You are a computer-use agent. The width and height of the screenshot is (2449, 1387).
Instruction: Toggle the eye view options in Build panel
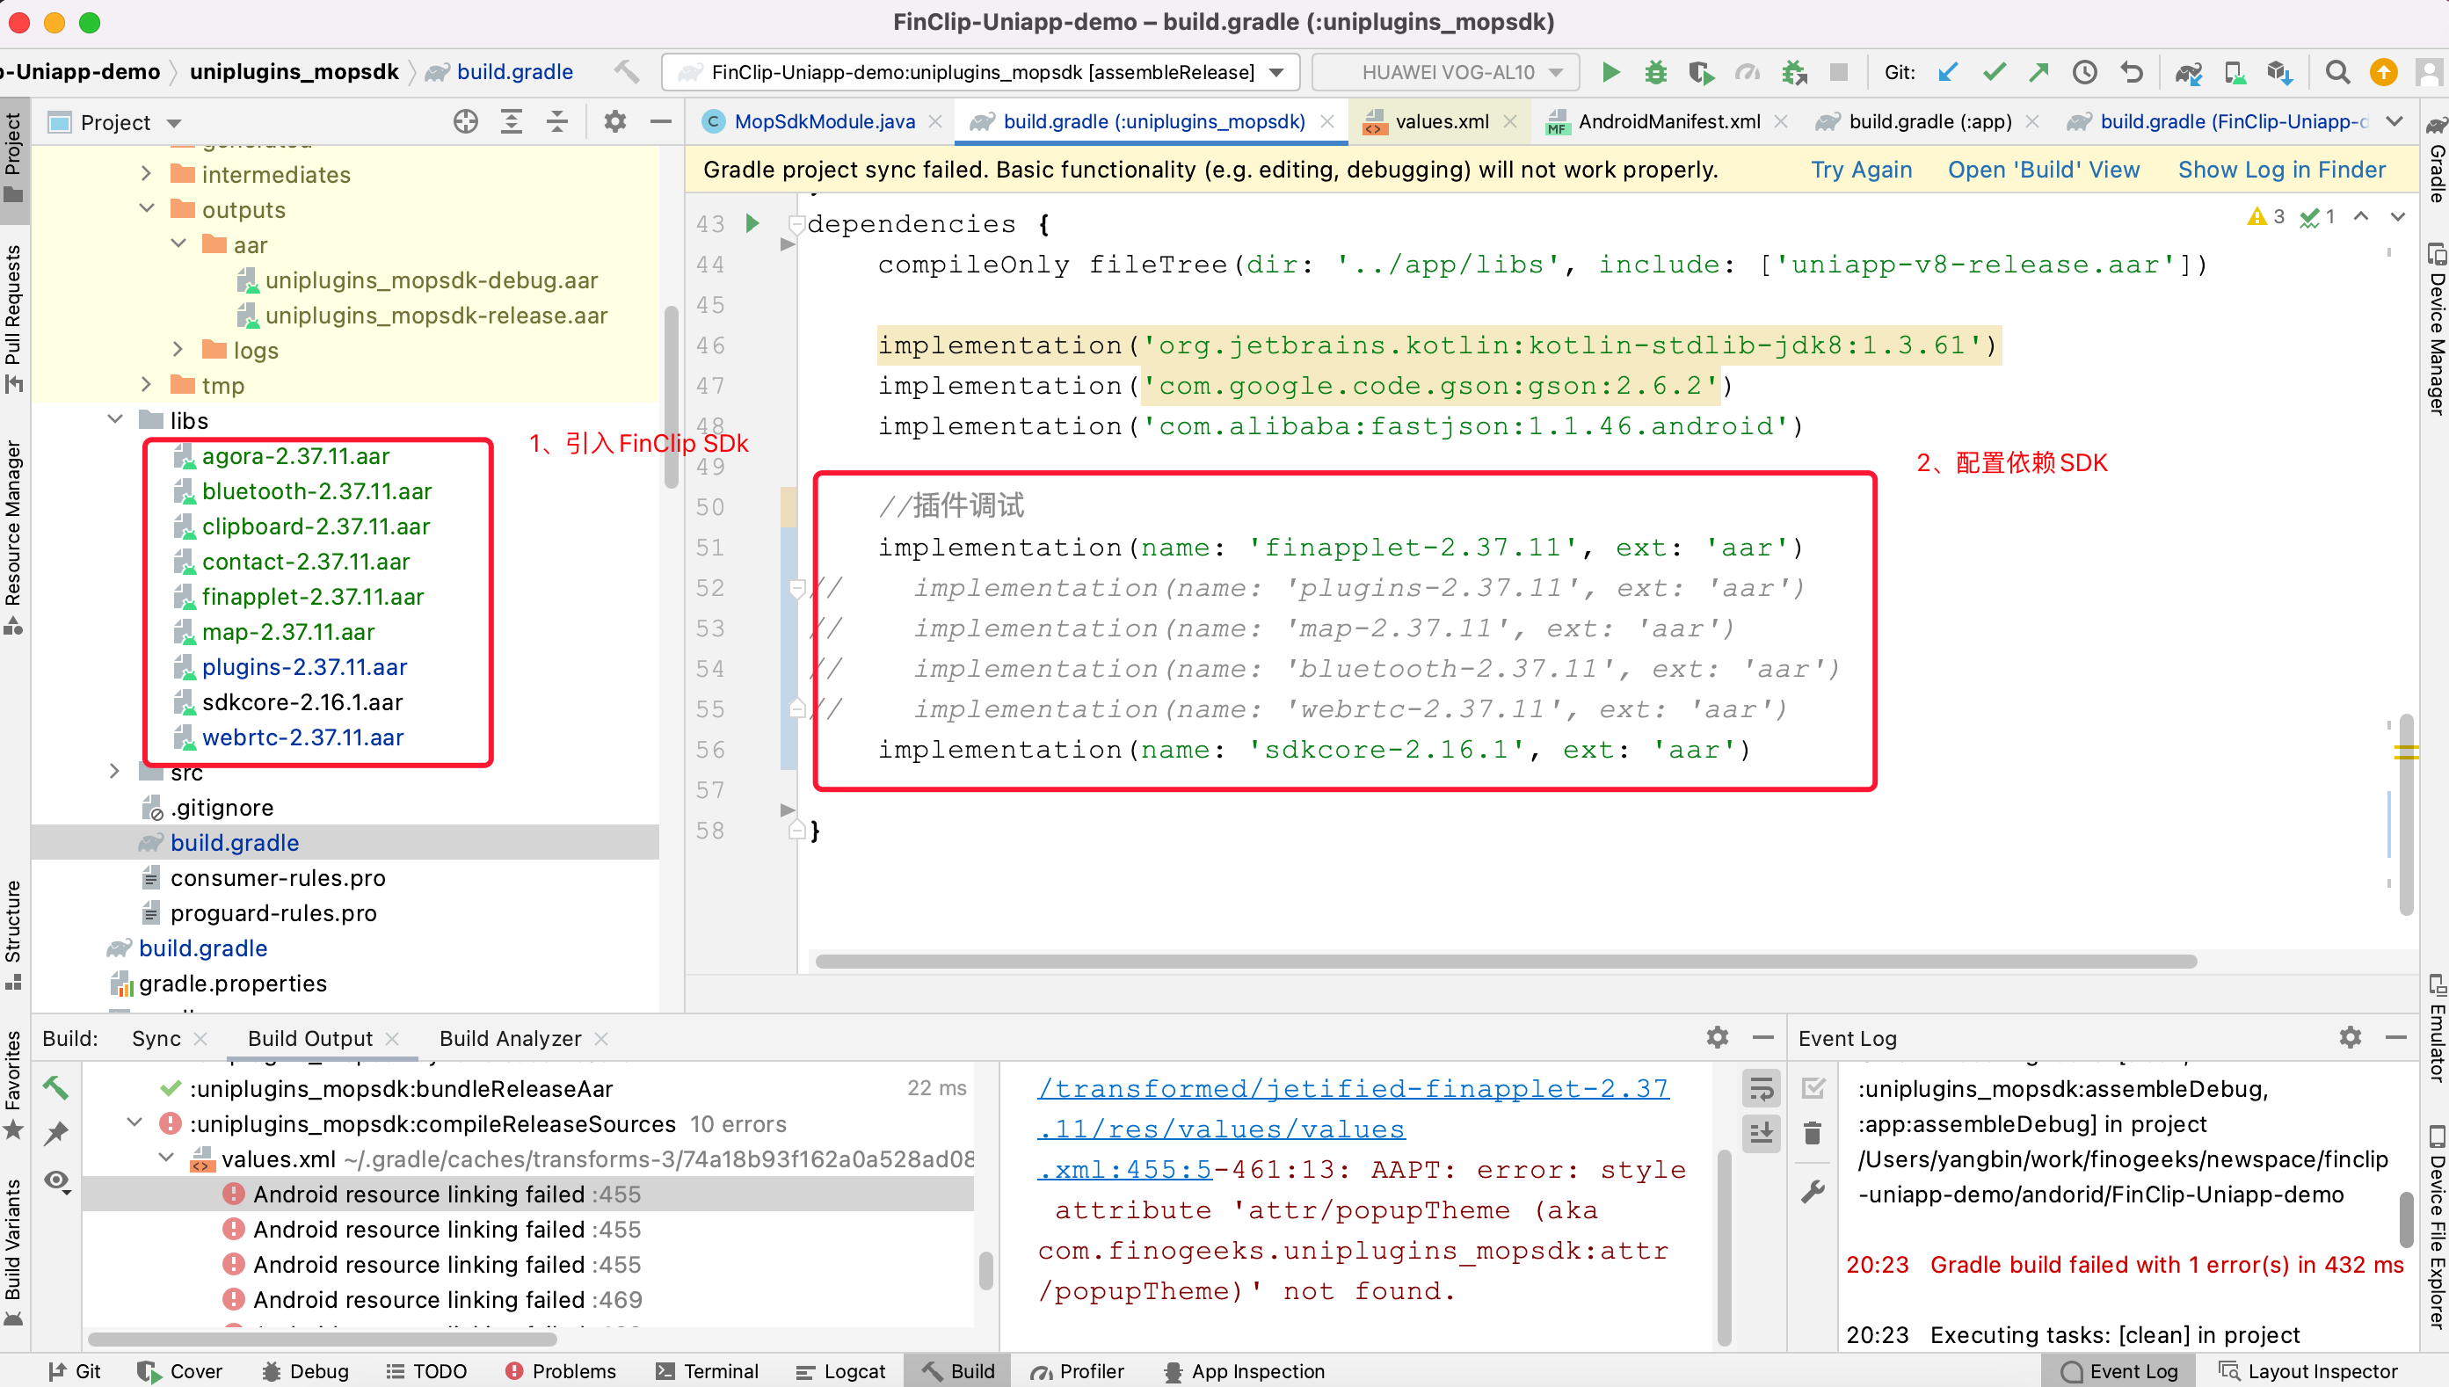click(x=56, y=1181)
